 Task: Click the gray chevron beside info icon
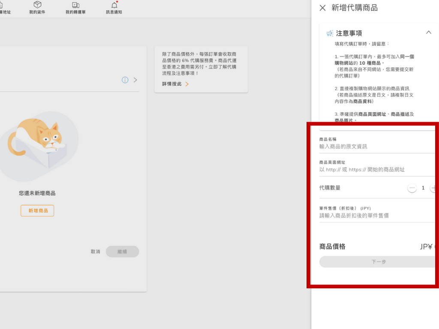(135, 80)
